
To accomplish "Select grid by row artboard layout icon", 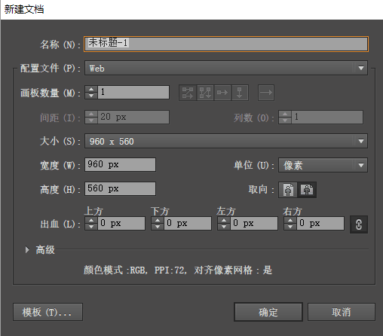I will (x=188, y=93).
